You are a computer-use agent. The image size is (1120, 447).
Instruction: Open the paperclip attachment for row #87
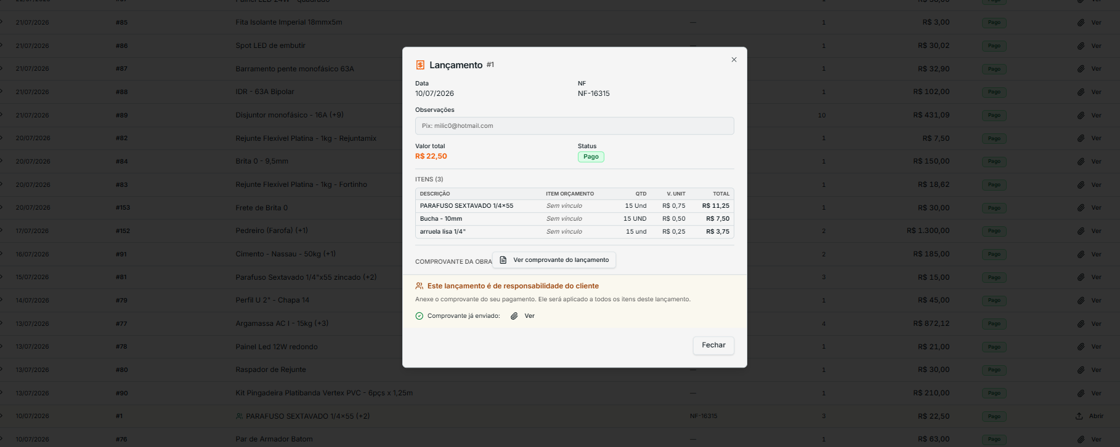(1089, 69)
